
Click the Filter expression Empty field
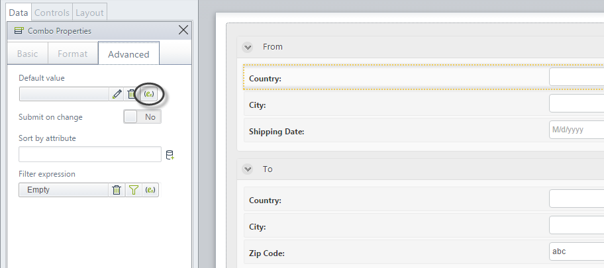click(64, 190)
